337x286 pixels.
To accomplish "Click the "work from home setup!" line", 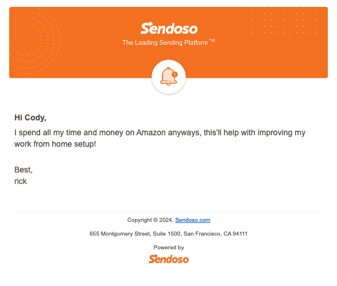I will click(x=55, y=144).
